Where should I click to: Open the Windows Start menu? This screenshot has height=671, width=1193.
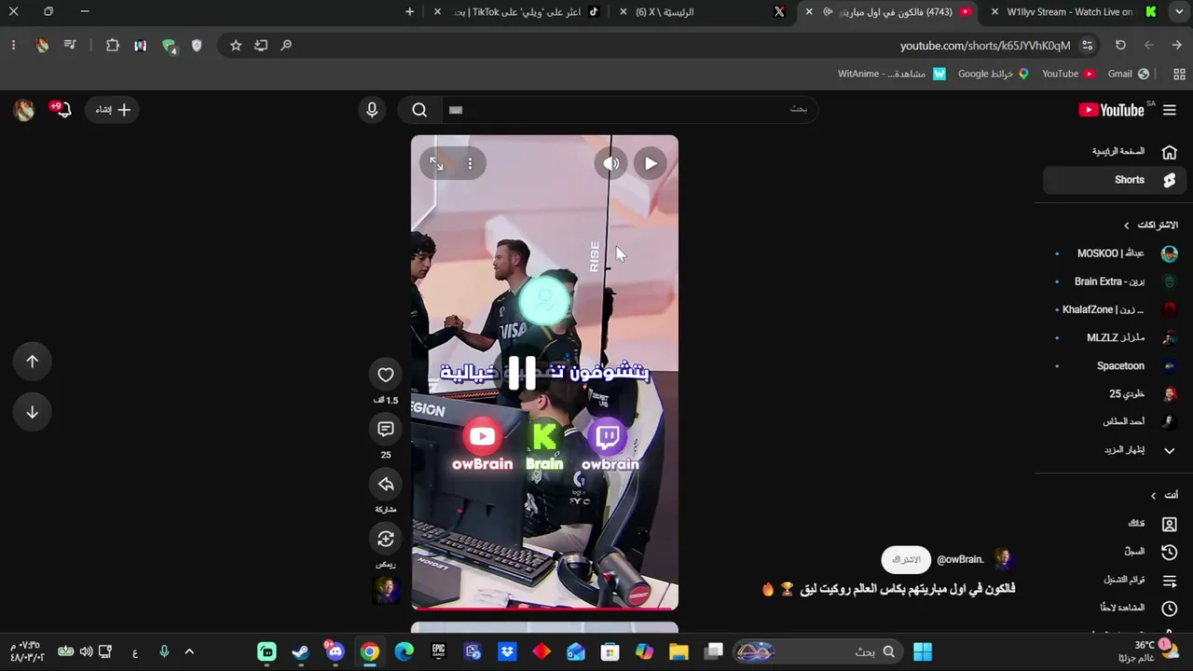(x=923, y=651)
